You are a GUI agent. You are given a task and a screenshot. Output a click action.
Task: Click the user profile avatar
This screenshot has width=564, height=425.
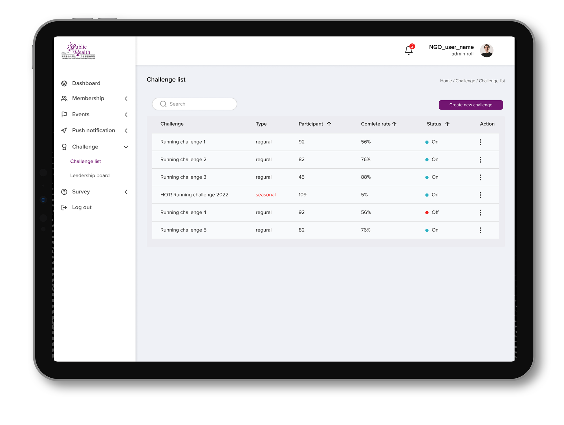click(486, 51)
